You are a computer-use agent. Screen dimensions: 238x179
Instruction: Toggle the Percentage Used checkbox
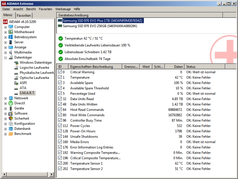click(x=60, y=93)
